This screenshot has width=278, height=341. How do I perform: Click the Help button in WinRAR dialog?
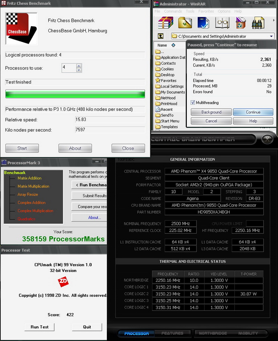tap(253, 121)
